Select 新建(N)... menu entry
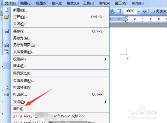The image size is (167, 123). (60, 10)
